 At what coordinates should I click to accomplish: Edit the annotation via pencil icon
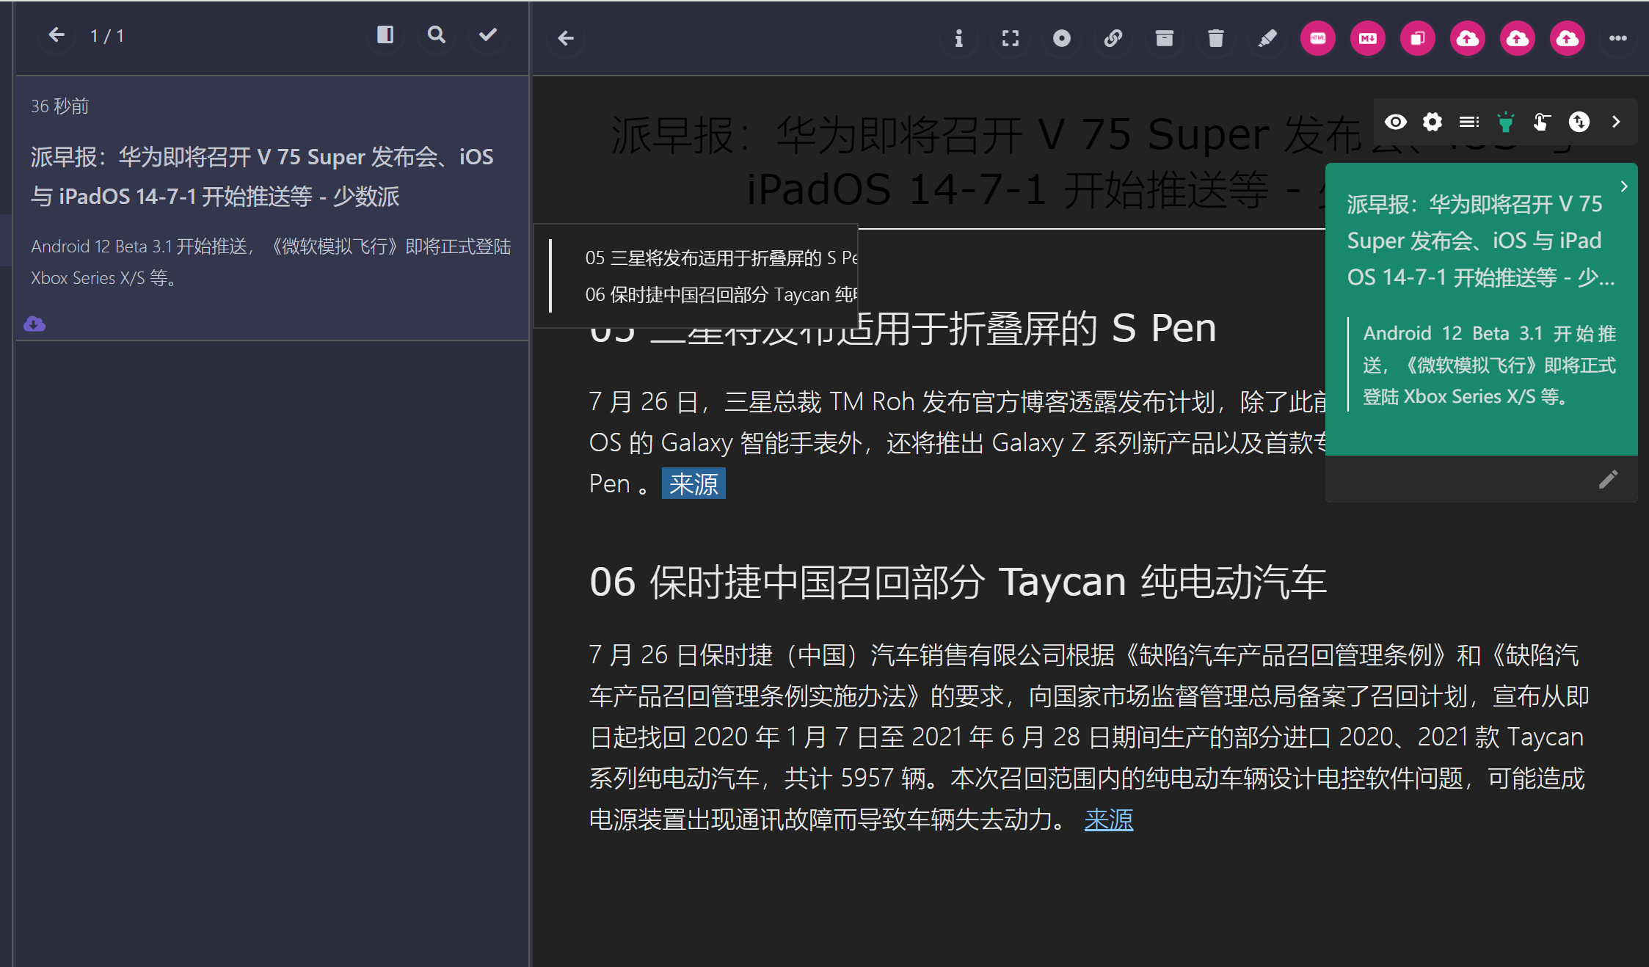coord(1608,479)
